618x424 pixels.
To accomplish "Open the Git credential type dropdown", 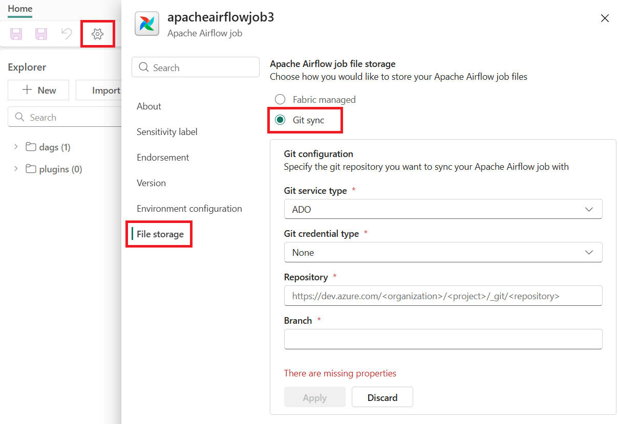I will (x=443, y=252).
